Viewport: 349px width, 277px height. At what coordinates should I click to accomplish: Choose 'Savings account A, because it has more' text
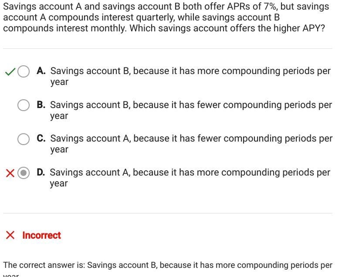coord(134,173)
